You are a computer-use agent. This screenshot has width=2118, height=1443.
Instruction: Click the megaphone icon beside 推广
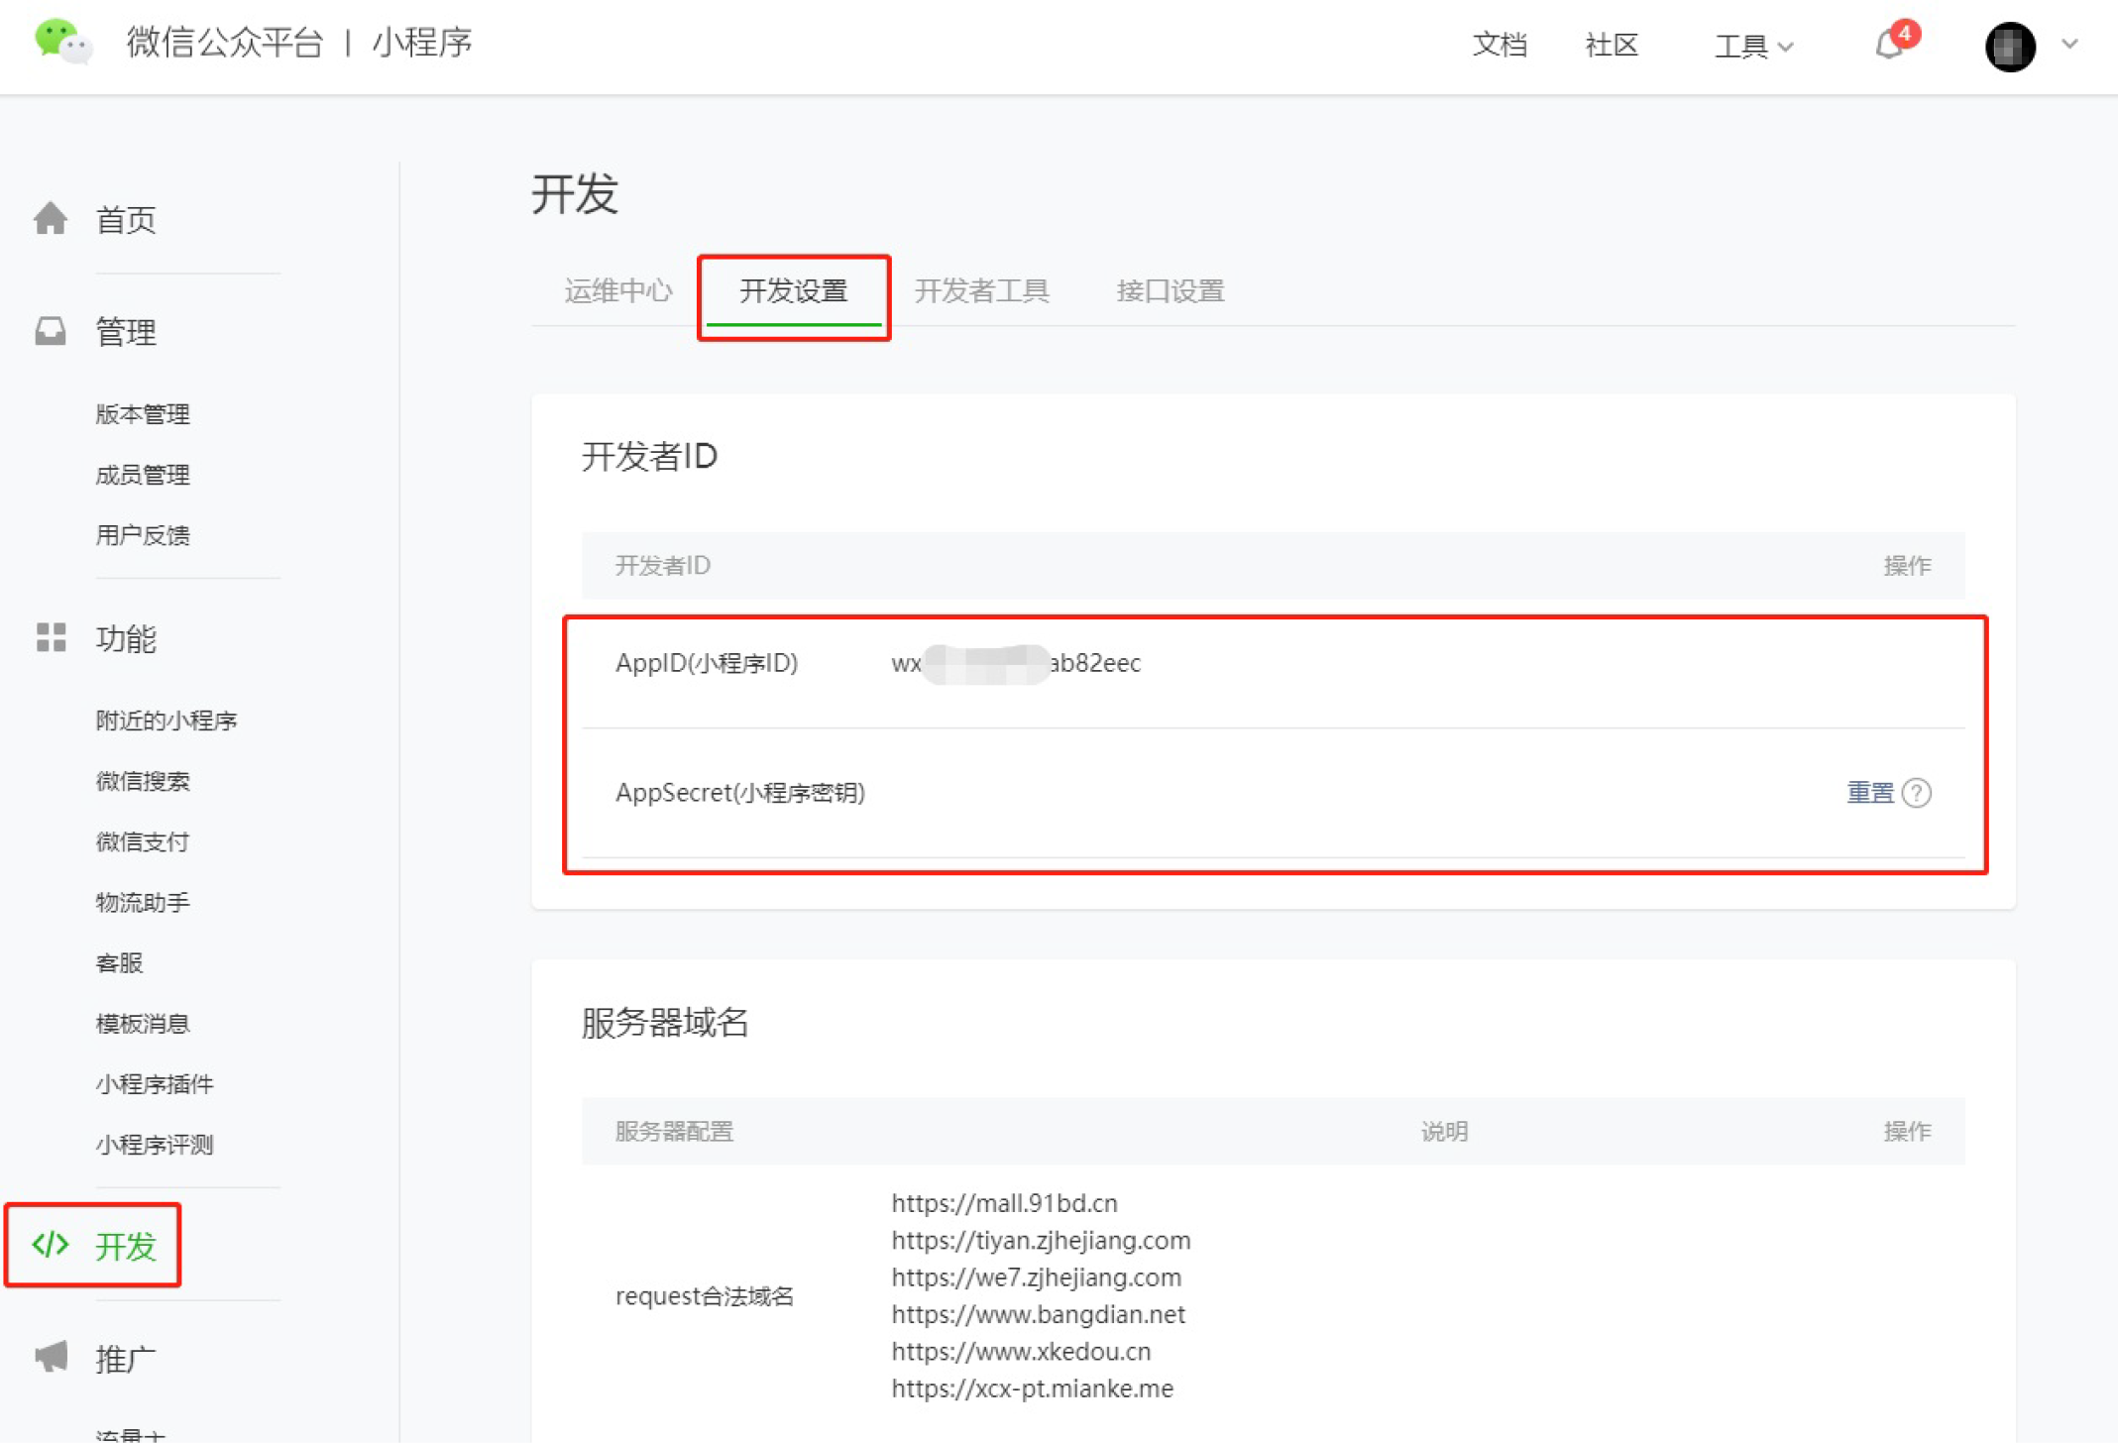click(51, 1357)
